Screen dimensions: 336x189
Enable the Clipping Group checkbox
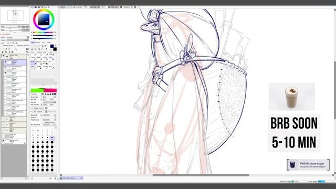(x=2, y=46)
